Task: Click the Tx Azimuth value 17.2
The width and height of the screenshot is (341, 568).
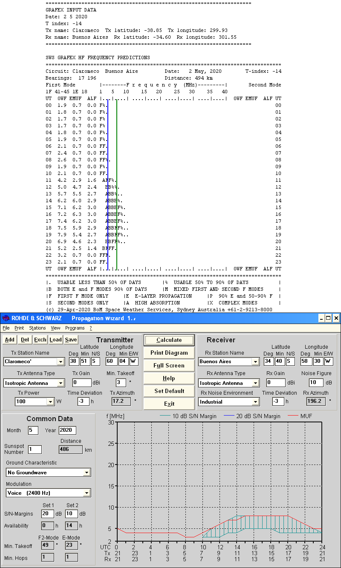Action: [121, 402]
